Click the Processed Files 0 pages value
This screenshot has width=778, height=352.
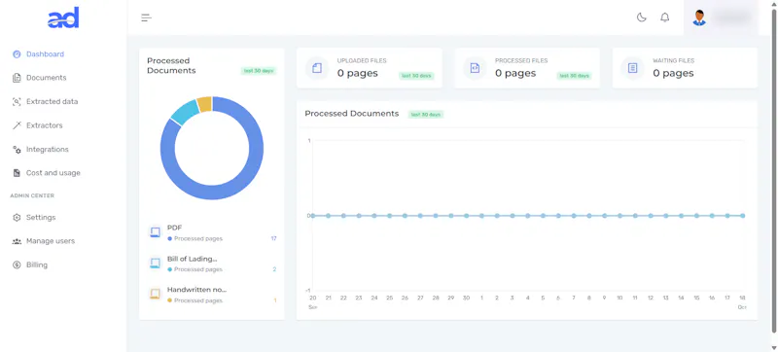click(x=515, y=73)
